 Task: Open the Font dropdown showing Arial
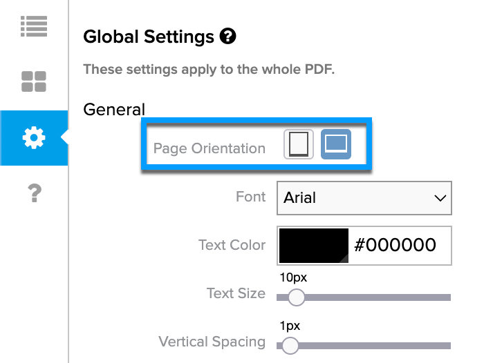[364, 198]
